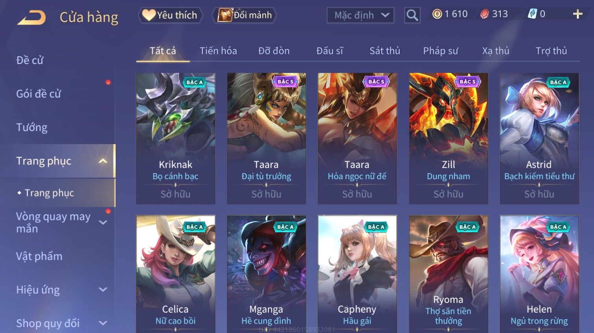Tap the gold coin balance icon
Image resolution: width=594 pixels, height=333 pixels.
437,14
